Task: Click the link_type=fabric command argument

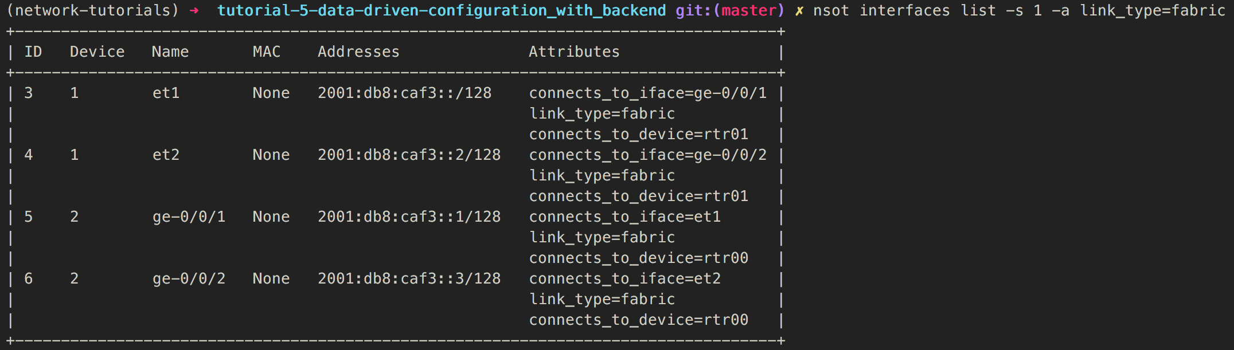Action: pos(1153,11)
